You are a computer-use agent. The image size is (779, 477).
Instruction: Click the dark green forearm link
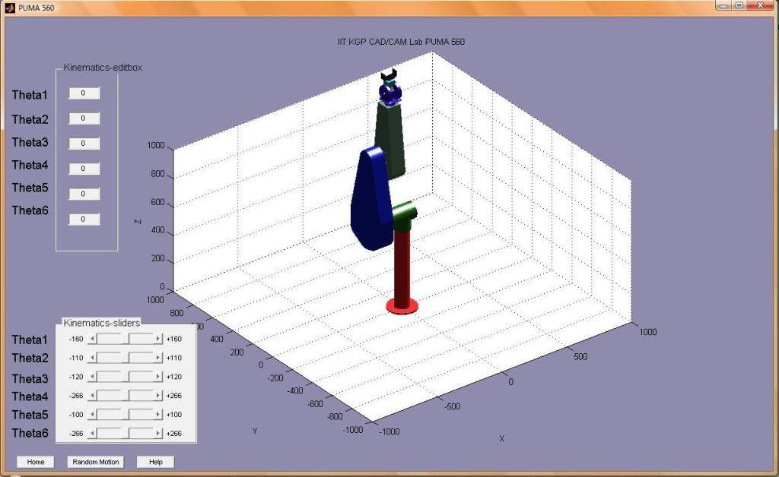(390, 141)
